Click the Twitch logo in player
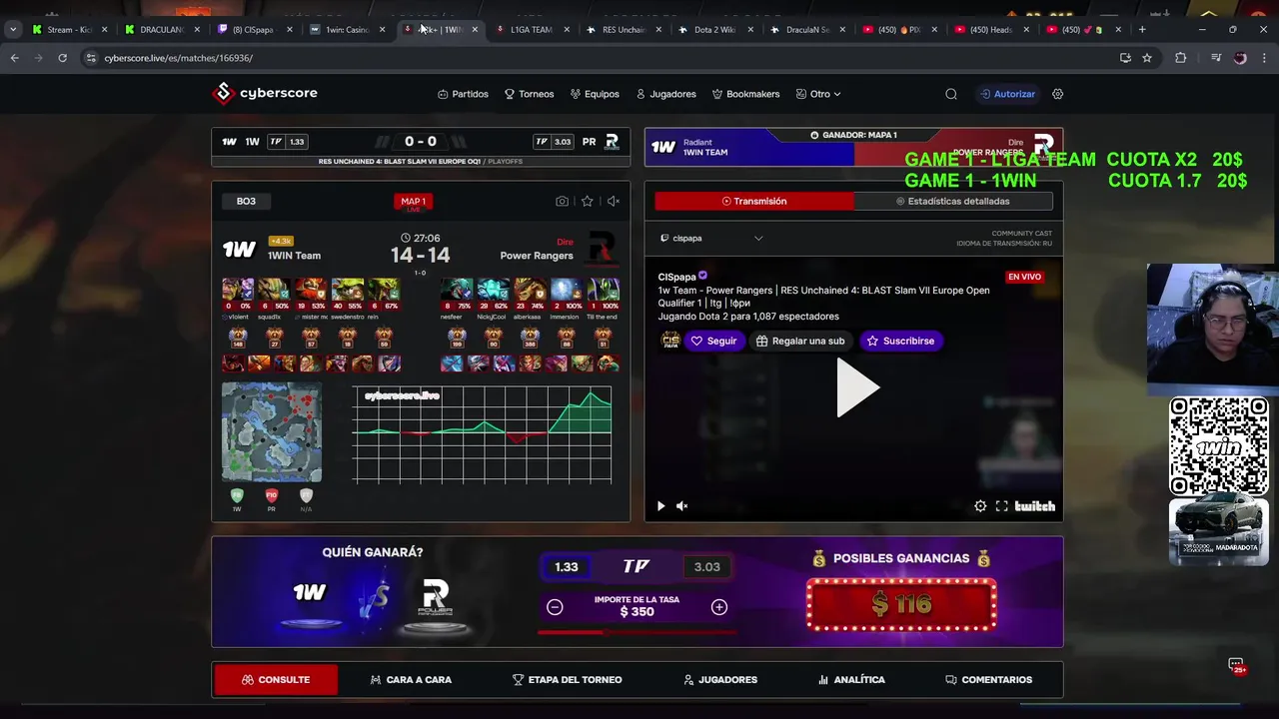This screenshot has width=1279, height=719. coord(1035,506)
